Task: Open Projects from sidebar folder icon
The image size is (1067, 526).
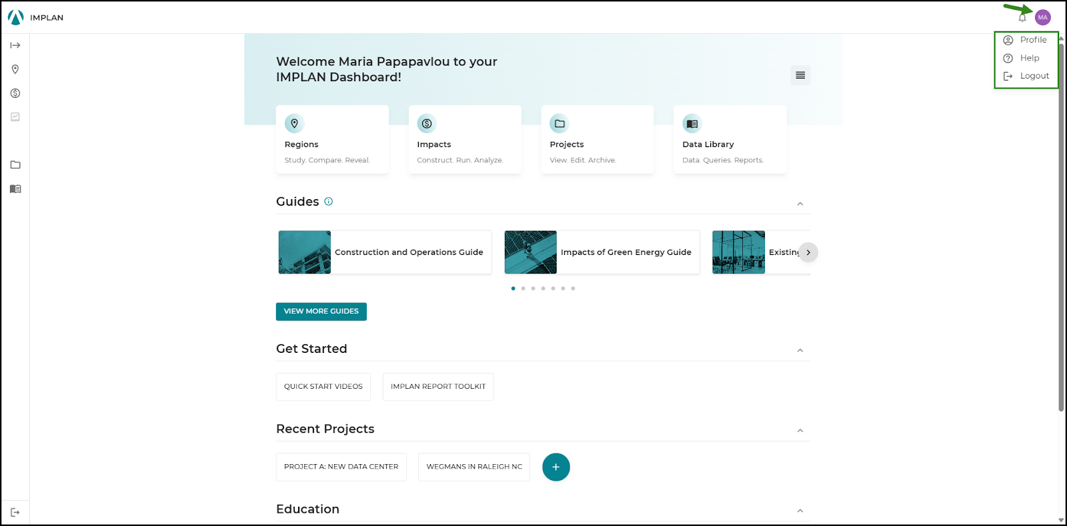Action: point(15,165)
